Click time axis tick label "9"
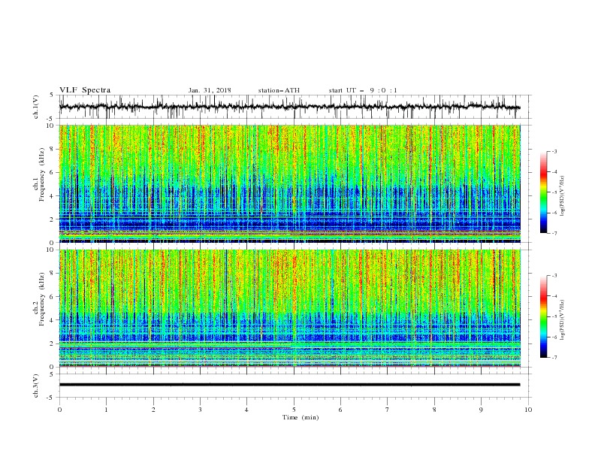 coord(481,410)
